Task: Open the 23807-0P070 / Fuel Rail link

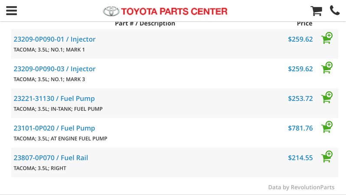Action: tap(51, 158)
